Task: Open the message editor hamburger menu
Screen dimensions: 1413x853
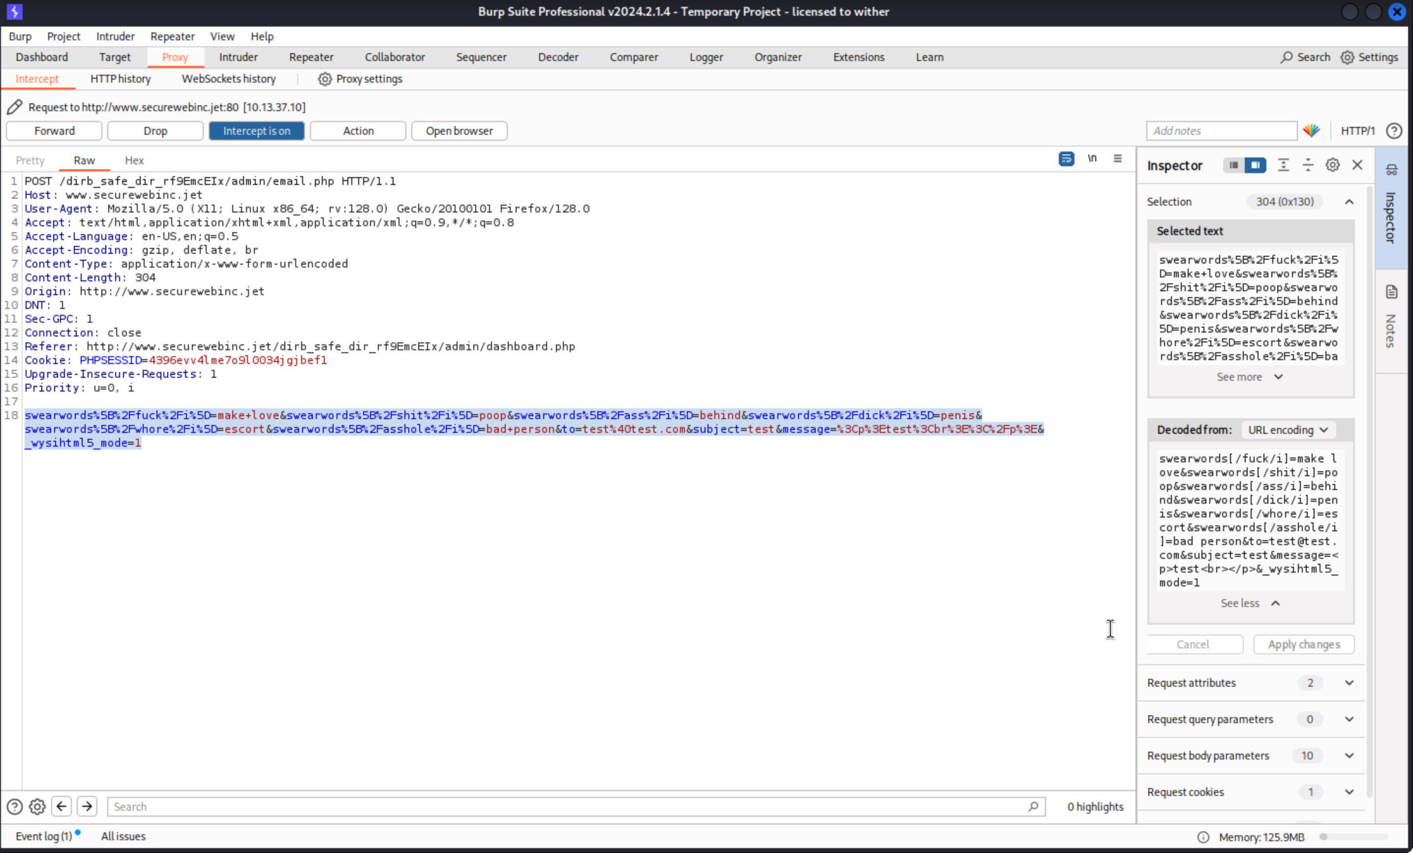Action: 1118,158
